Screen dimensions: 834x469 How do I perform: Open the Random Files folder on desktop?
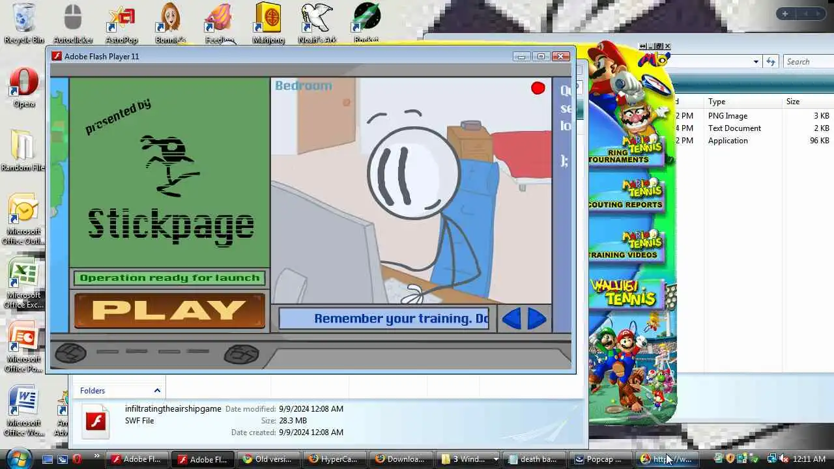coord(23,150)
